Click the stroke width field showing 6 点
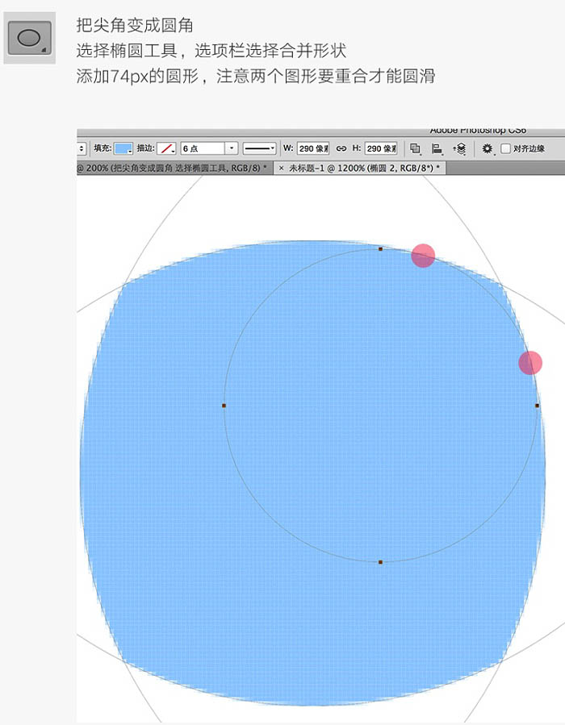Viewport: 565px width, 725px height. tap(203, 148)
